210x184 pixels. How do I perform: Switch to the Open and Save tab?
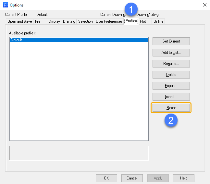point(20,21)
